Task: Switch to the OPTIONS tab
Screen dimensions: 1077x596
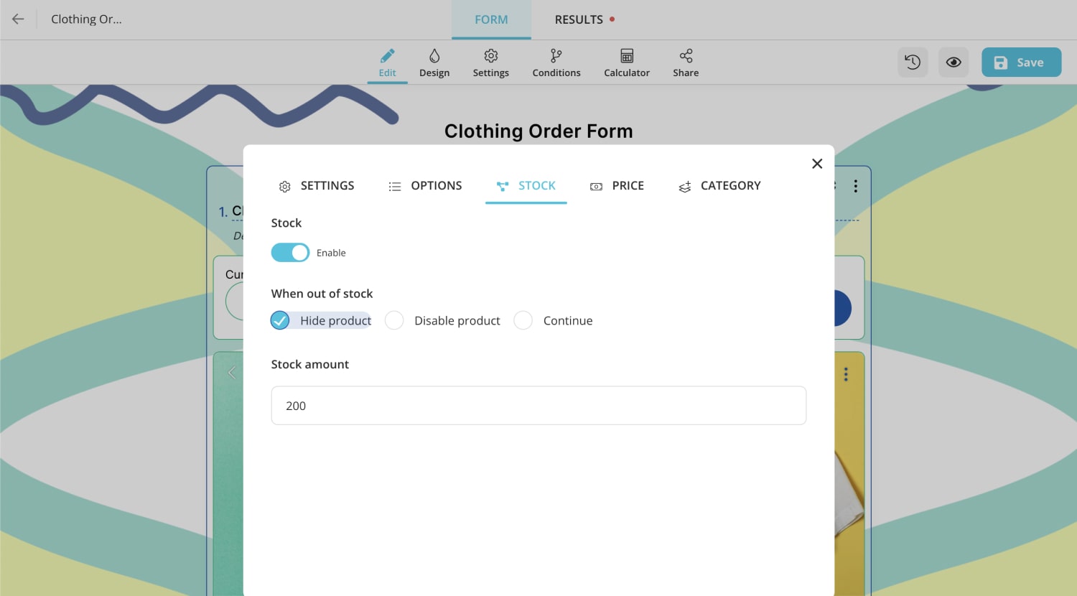Action: click(x=425, y=185)
